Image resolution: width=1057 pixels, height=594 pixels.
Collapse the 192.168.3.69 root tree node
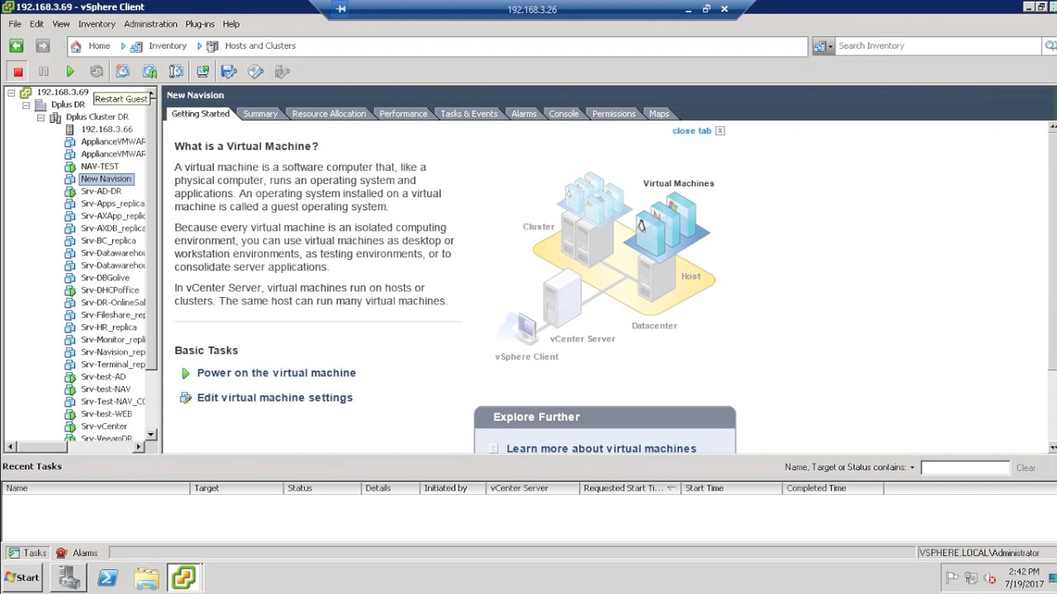click(x=11, y=92)
